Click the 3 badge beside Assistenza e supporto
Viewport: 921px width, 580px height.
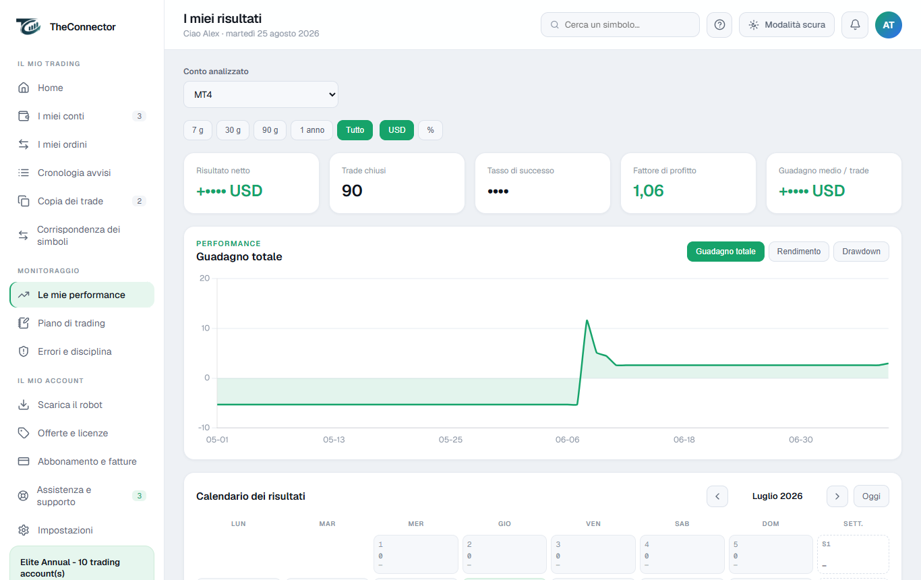(x=139, y=496)
